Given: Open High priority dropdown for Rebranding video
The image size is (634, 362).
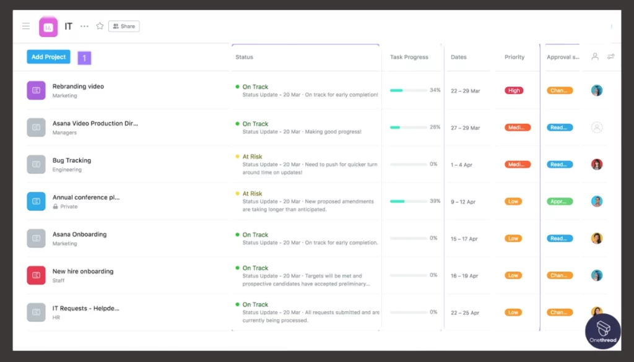Looking at the screenshot, I should click(x=514, y=90).
